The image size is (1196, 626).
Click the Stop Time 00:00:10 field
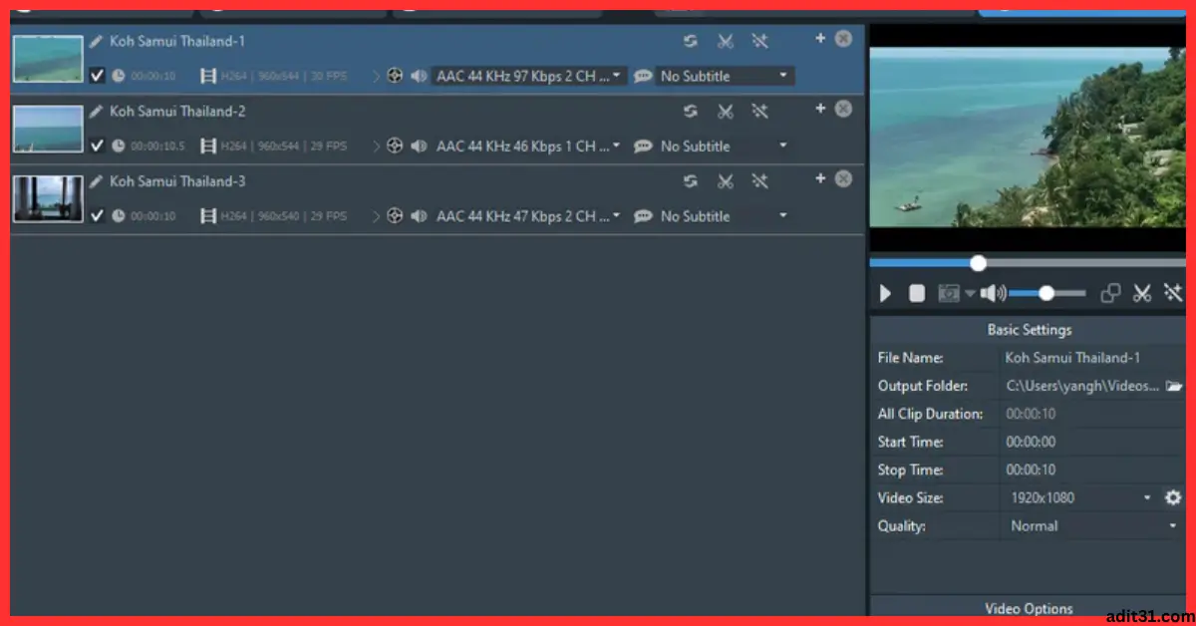coord(1092,469)
